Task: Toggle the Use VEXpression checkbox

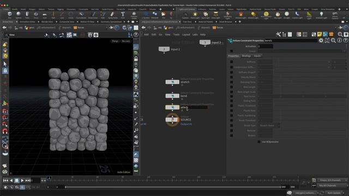Action: click(259, 142)
